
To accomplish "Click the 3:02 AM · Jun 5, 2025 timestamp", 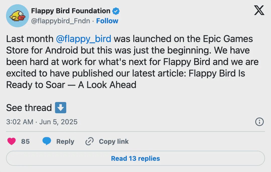I will (x=42, y=122).
